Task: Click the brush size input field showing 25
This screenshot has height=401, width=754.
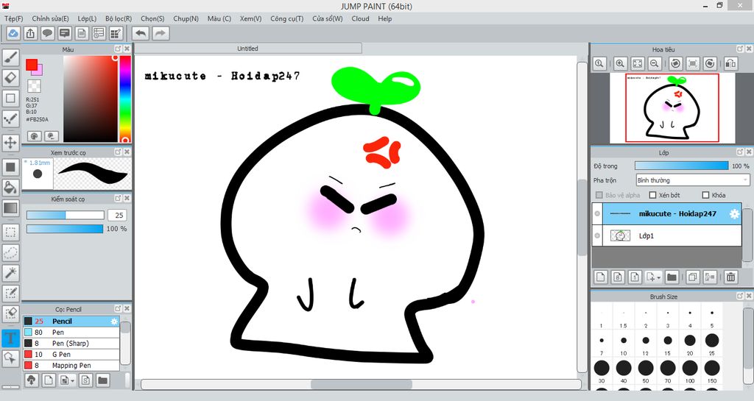Action: coord(118,215)
